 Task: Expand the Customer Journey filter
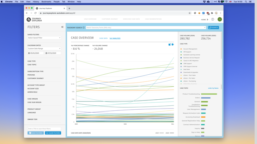point(35,79)
